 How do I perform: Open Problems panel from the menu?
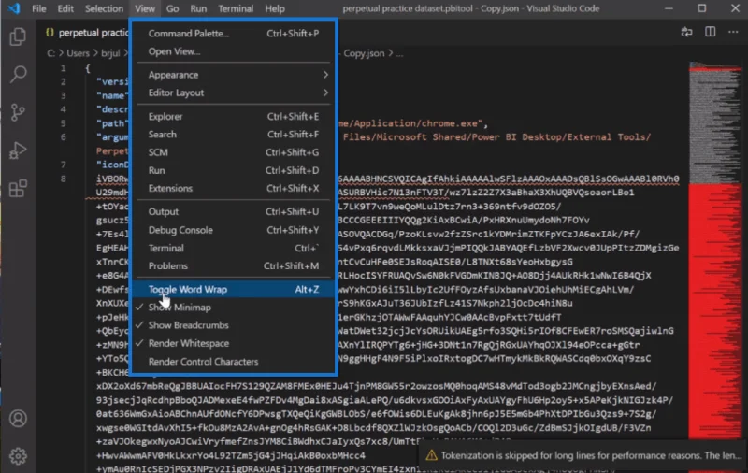coord(233,266)
